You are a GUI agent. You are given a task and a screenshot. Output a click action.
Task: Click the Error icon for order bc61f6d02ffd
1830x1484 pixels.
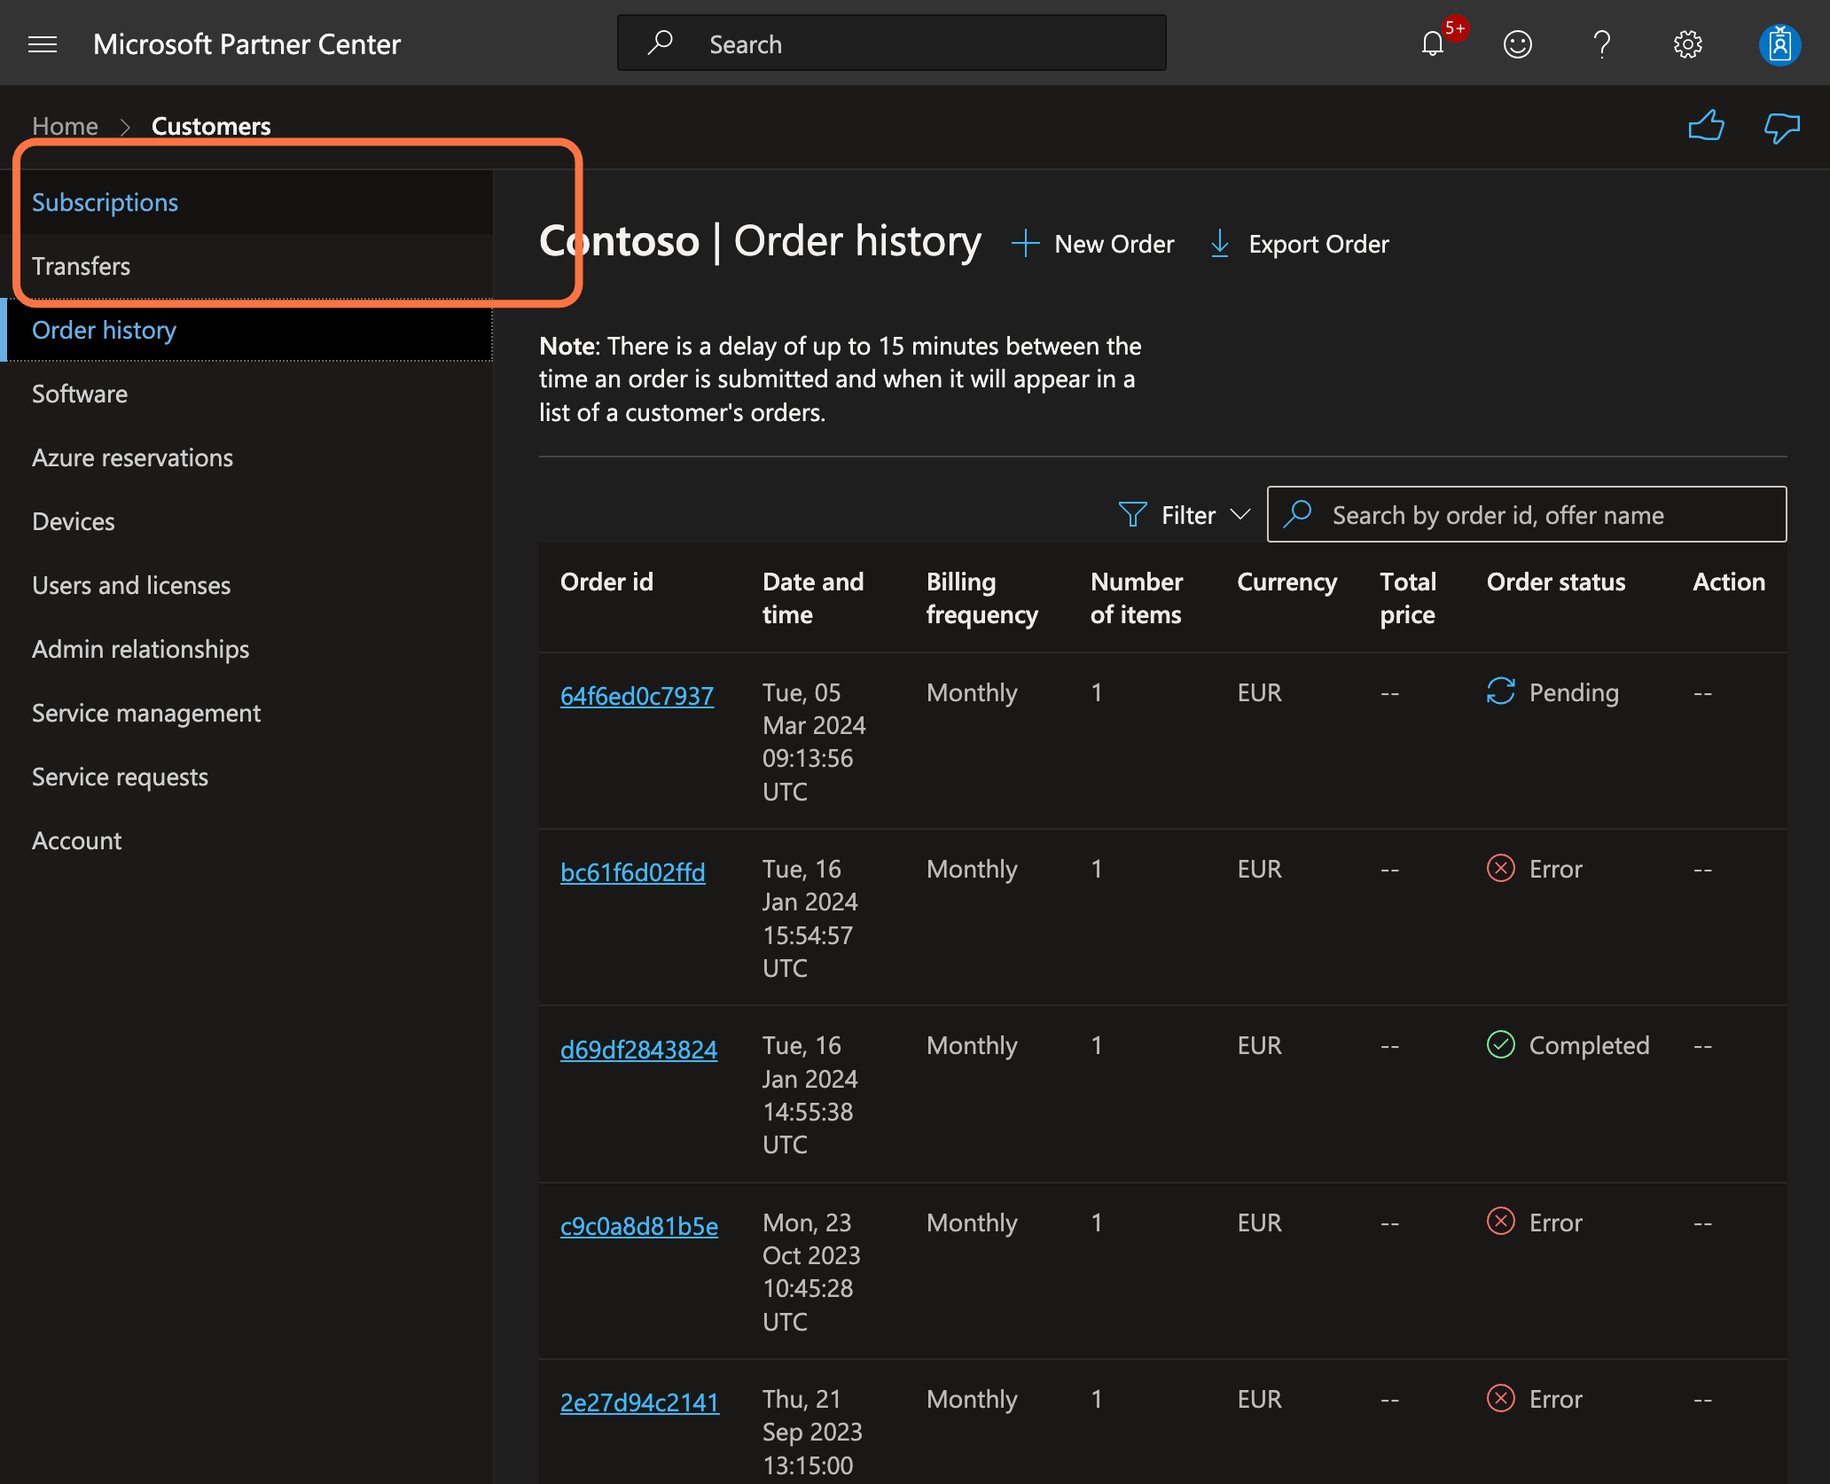pos(1500,868)
